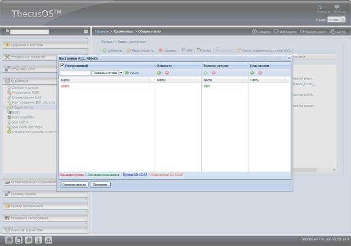Remove entry from Для записи list
The height and width of the screenshot is (246, 351).
260,73
